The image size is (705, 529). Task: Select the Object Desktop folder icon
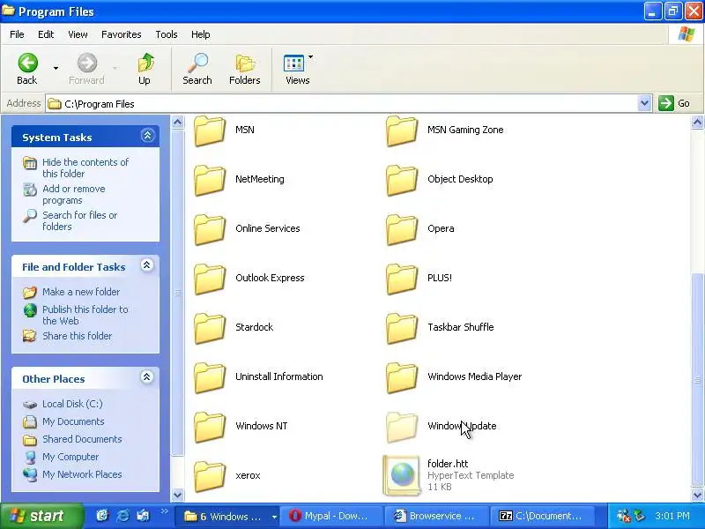tap(402, 180)
